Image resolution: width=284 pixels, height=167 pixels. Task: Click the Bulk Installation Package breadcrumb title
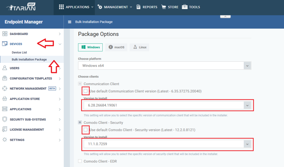coord(94,22)
